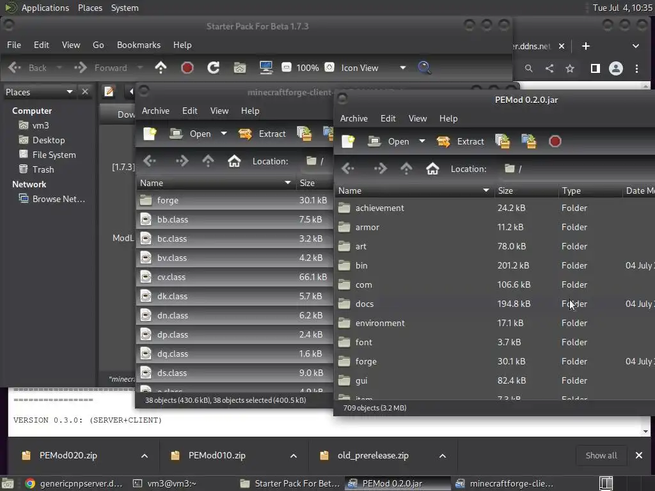Open the Places menu in top panel

(90, 8)
